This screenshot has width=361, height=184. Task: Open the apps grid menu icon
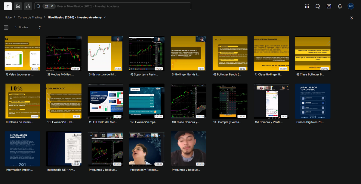coord(307,6)
